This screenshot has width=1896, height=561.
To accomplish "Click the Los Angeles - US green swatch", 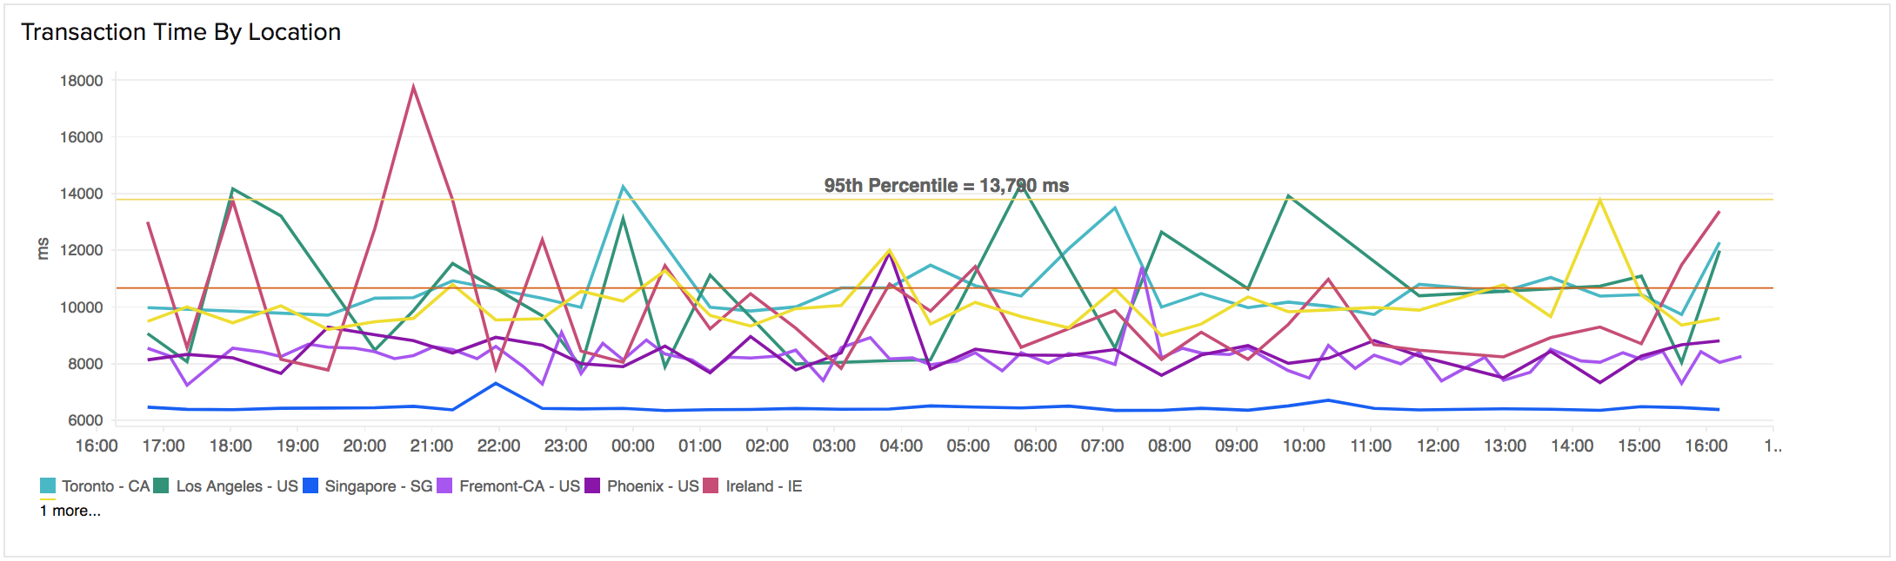I will (x=161, y=486).
